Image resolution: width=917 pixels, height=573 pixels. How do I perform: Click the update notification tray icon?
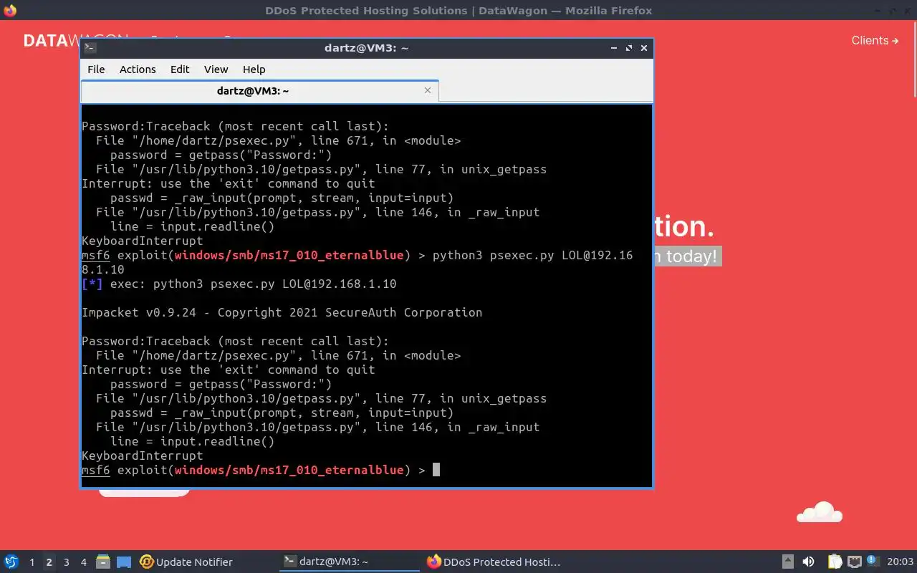click(x=873, y=561)
